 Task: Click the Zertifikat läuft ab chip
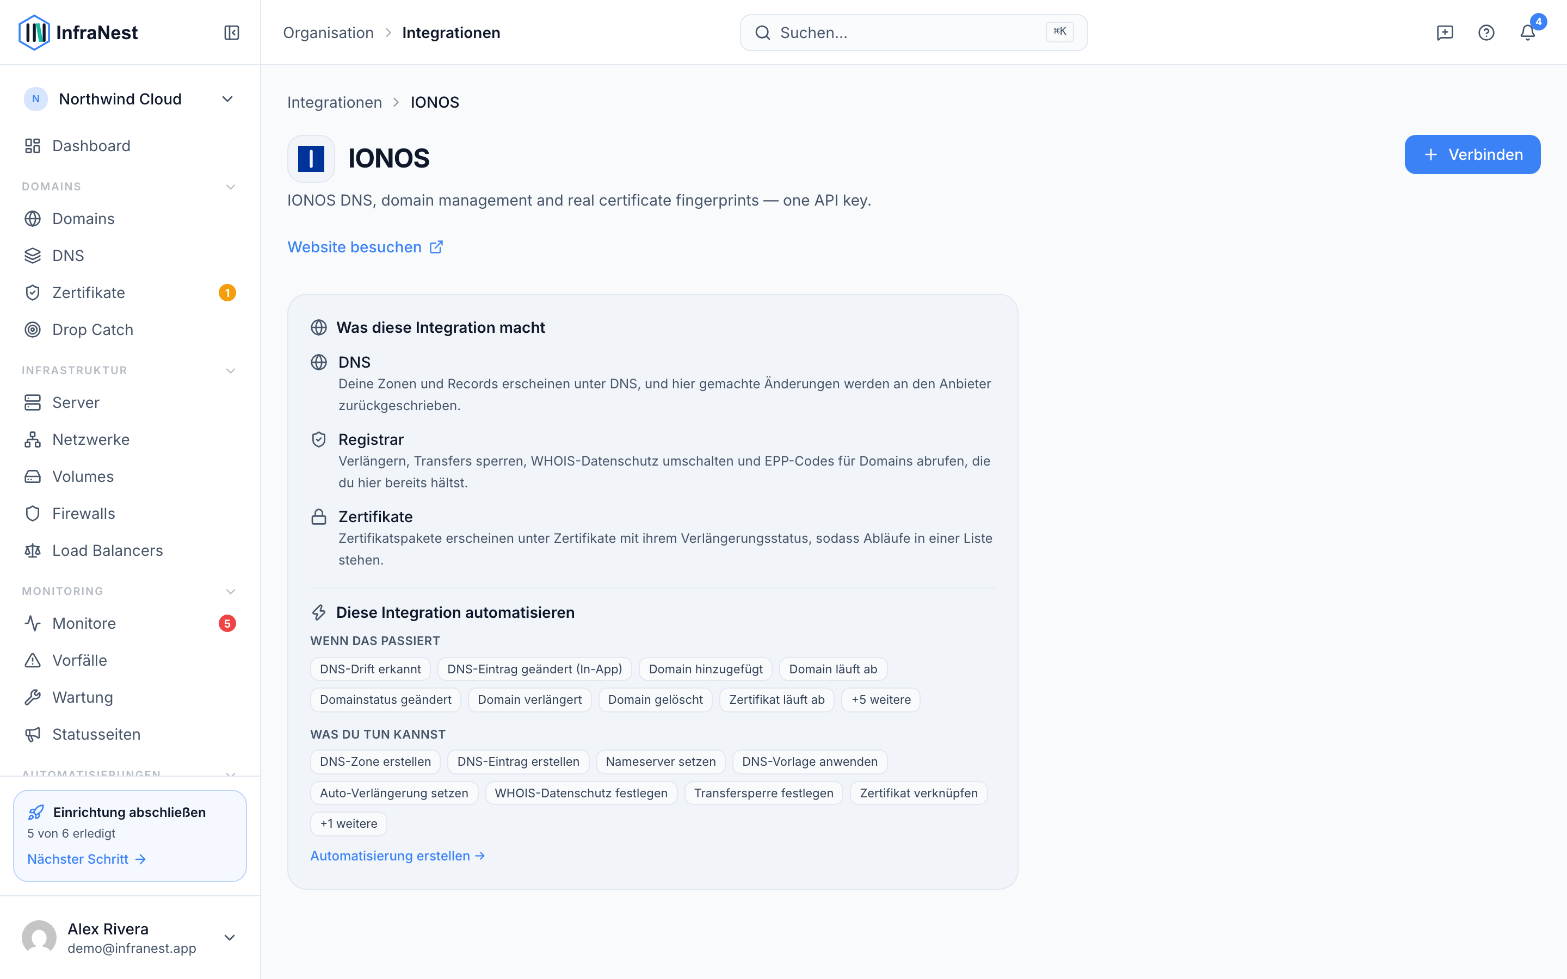click(x=777, y=699)
